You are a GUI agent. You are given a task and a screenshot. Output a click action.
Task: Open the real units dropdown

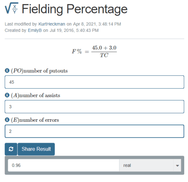[150, 165]
